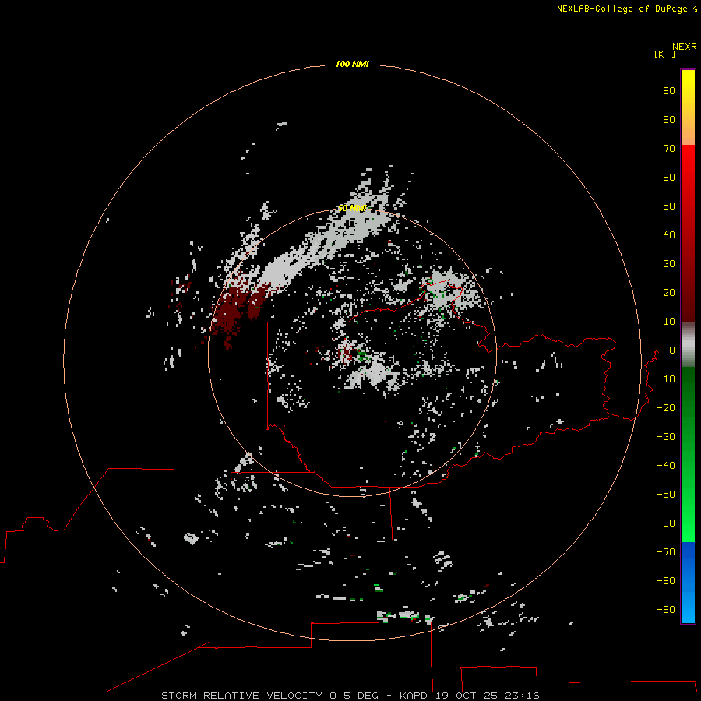Screen dimensions: 701x701
Task: Click the KAPD station identifier in caption
Action: (414, 696)
